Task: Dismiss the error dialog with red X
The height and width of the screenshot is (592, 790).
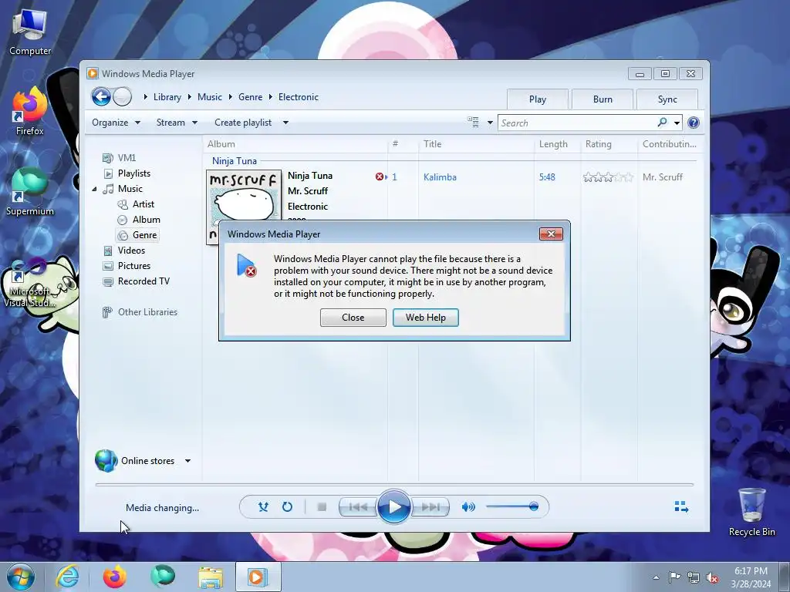Action: pyautogui.click(x=551, y=234)
